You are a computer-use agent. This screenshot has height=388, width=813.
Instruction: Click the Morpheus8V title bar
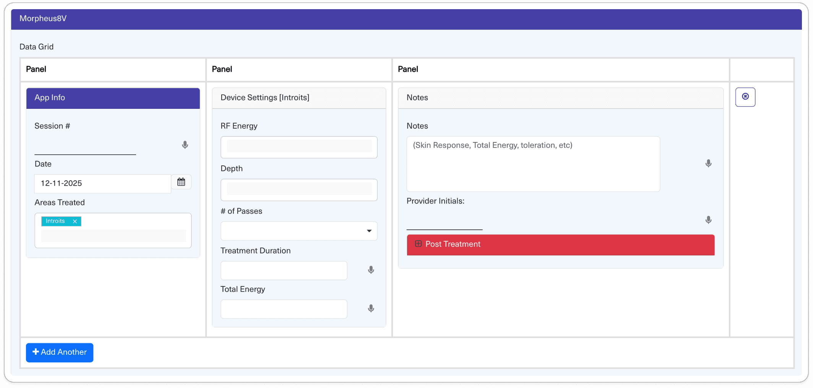click(x=406, y=19)
